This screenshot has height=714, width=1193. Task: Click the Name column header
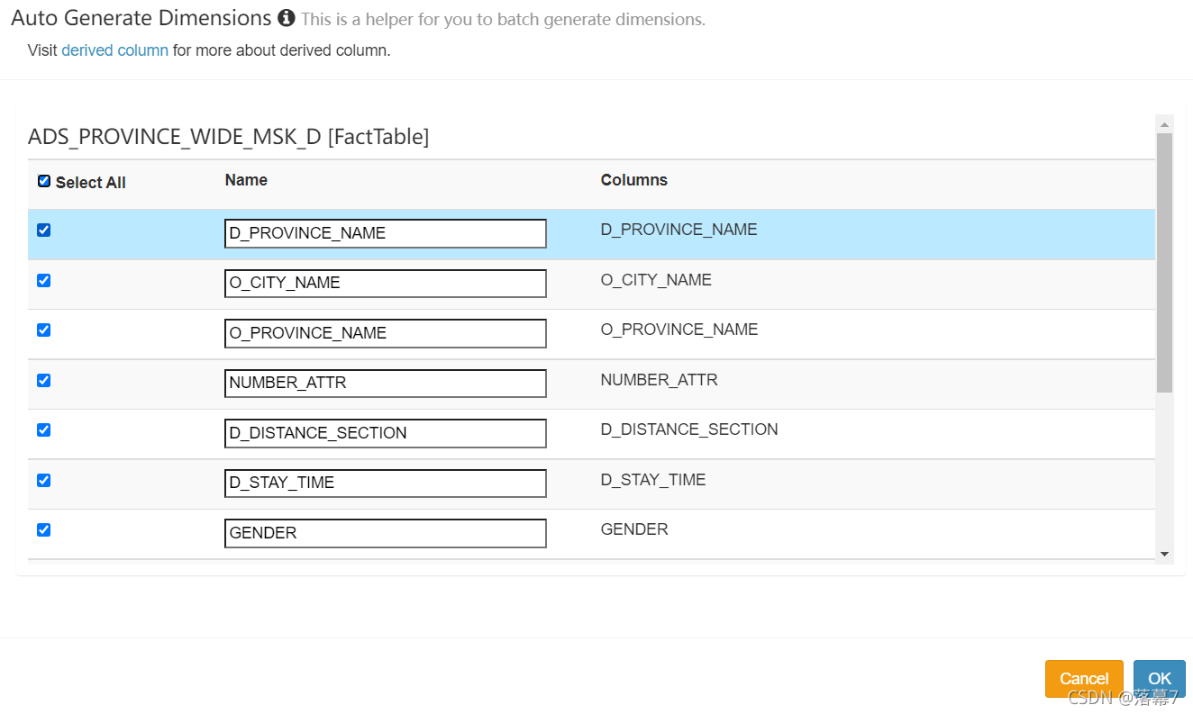(x=246, y=180)
